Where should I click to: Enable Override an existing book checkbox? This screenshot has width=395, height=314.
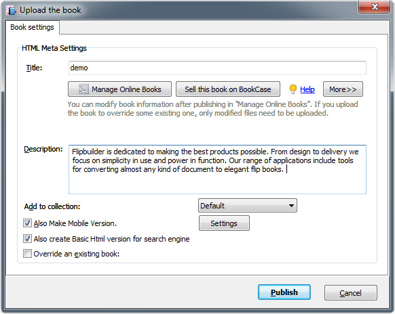tap(27, 254)
